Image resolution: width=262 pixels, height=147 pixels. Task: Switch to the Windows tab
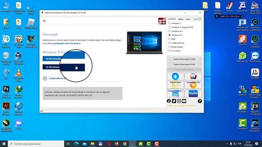coord(172,19)
